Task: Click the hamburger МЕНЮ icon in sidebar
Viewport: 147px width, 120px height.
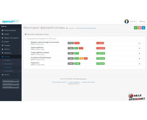Action: point(2,26)
